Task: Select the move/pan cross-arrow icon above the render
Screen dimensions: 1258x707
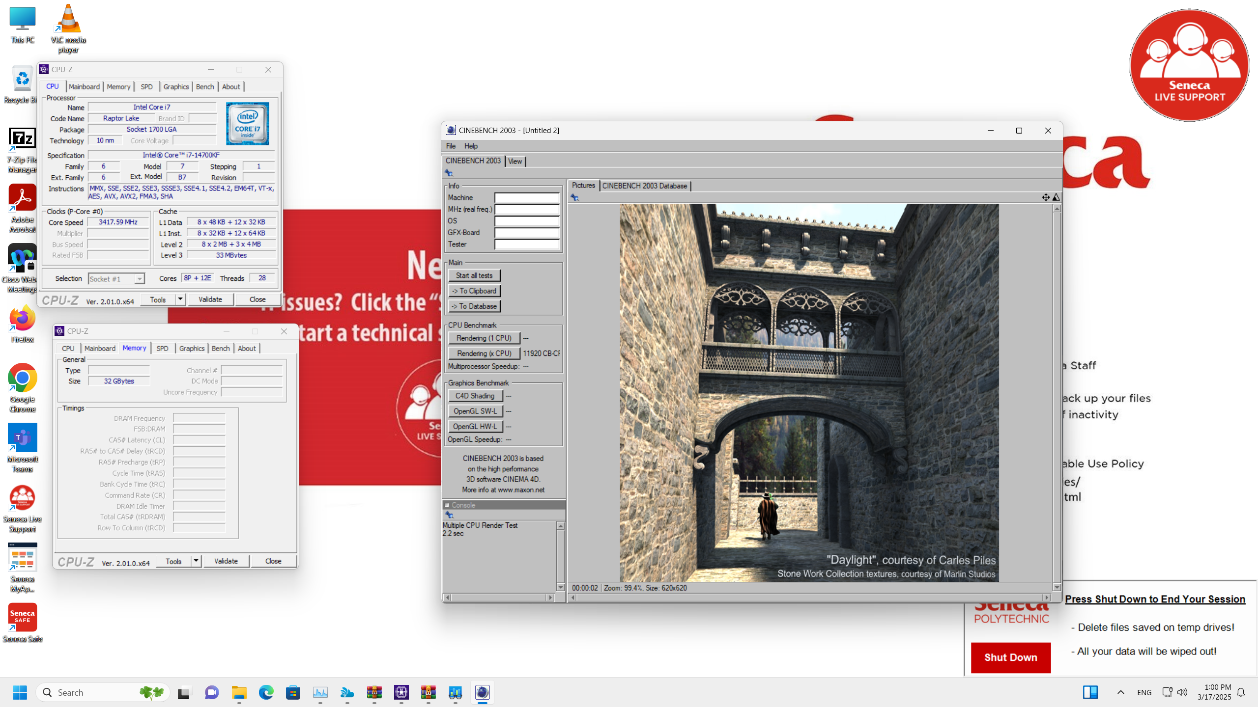Action: 1045,197
